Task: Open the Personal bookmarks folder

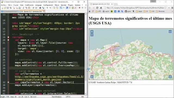Action: point(160,11)
